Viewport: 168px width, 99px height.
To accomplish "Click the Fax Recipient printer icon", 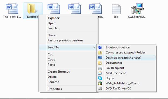I will pos(100,68).
